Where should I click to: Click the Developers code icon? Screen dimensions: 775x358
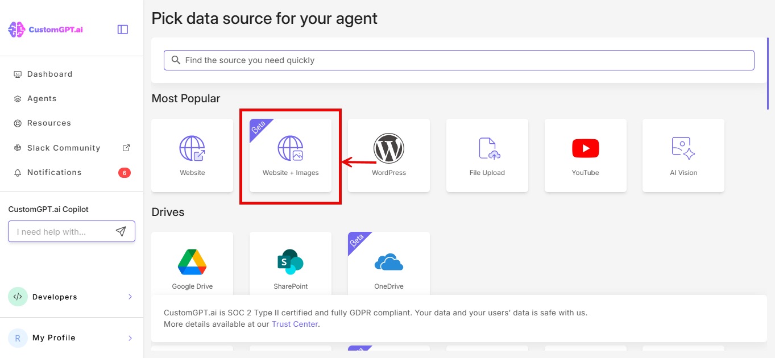(18, 297)
